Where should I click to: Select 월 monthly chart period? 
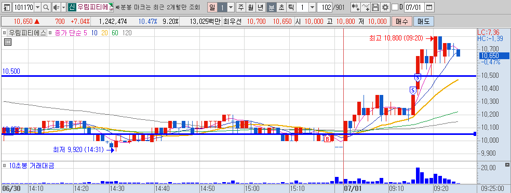pos(251,7)
